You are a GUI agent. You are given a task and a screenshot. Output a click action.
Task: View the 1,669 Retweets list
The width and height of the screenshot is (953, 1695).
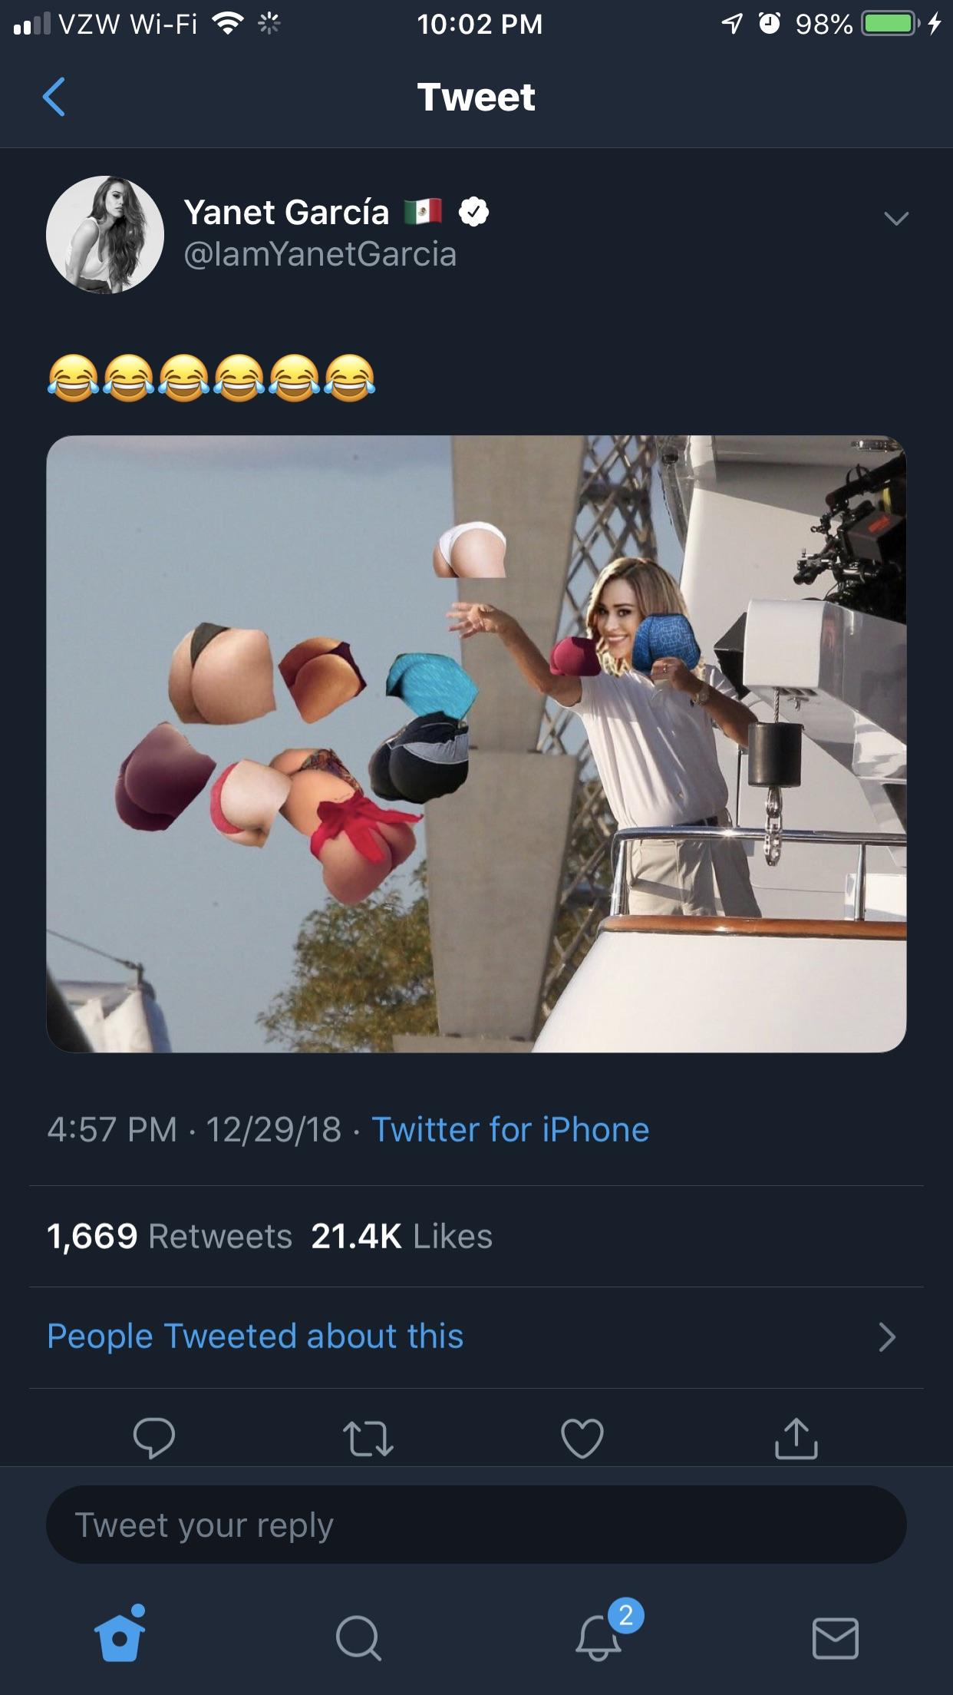[x=170, y=1236]
